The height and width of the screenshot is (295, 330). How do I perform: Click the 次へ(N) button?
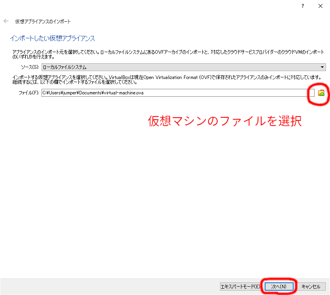[x=279, y=286]
